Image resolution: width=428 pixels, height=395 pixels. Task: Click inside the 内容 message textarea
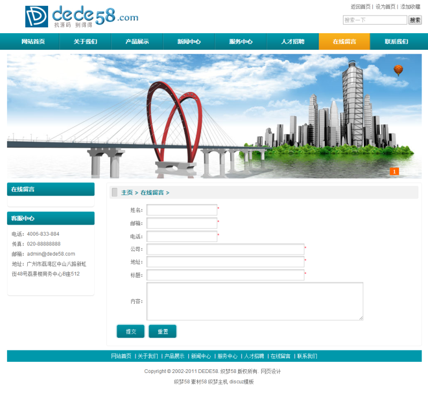pyautogui.click(x=255, y=301)
